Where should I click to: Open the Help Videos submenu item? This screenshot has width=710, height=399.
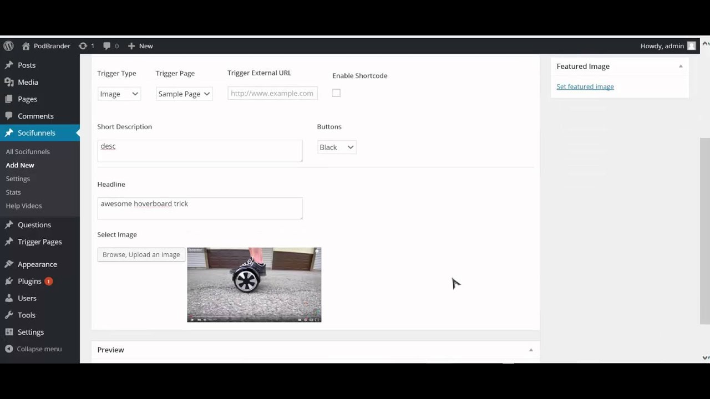tap(24, 206)
